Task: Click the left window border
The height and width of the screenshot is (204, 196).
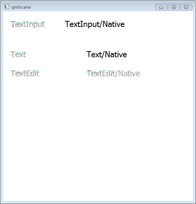Action: (x=2, y=104)
